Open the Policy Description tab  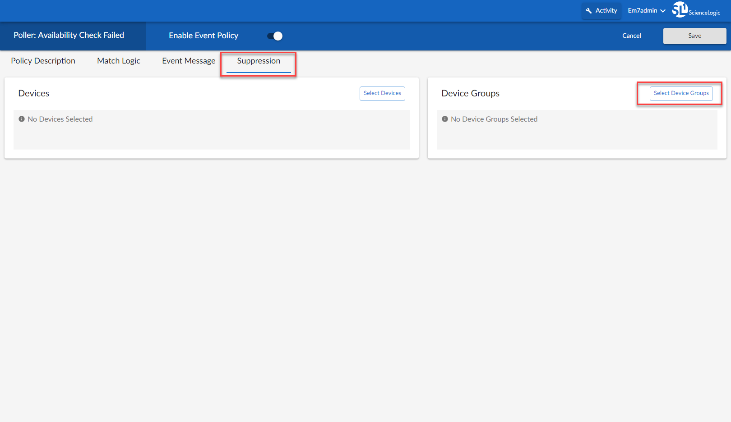click(x=43, y=61)
